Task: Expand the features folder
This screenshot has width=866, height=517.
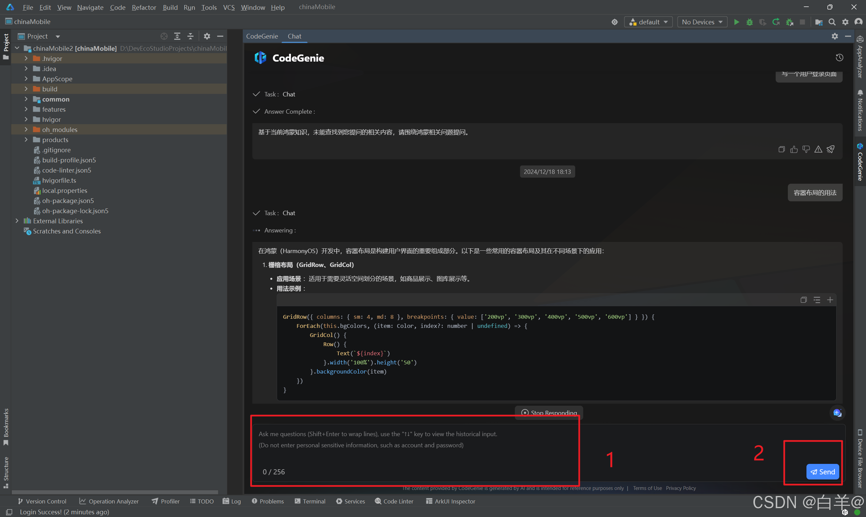Action: tap(26, 109)
